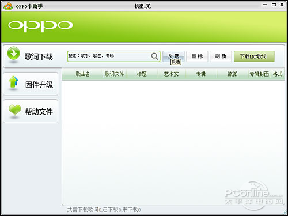Sort by 艺术家 column header
288x216 pixels.
(x=171, y=74)
